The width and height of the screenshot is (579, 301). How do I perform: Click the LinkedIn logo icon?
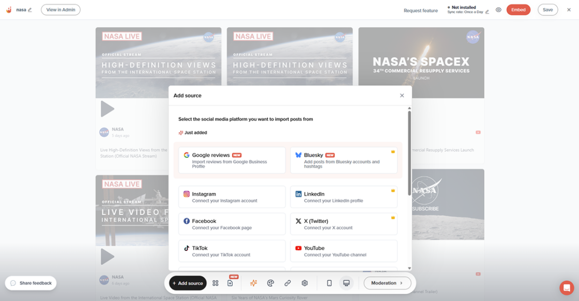[x=298, y=194]
